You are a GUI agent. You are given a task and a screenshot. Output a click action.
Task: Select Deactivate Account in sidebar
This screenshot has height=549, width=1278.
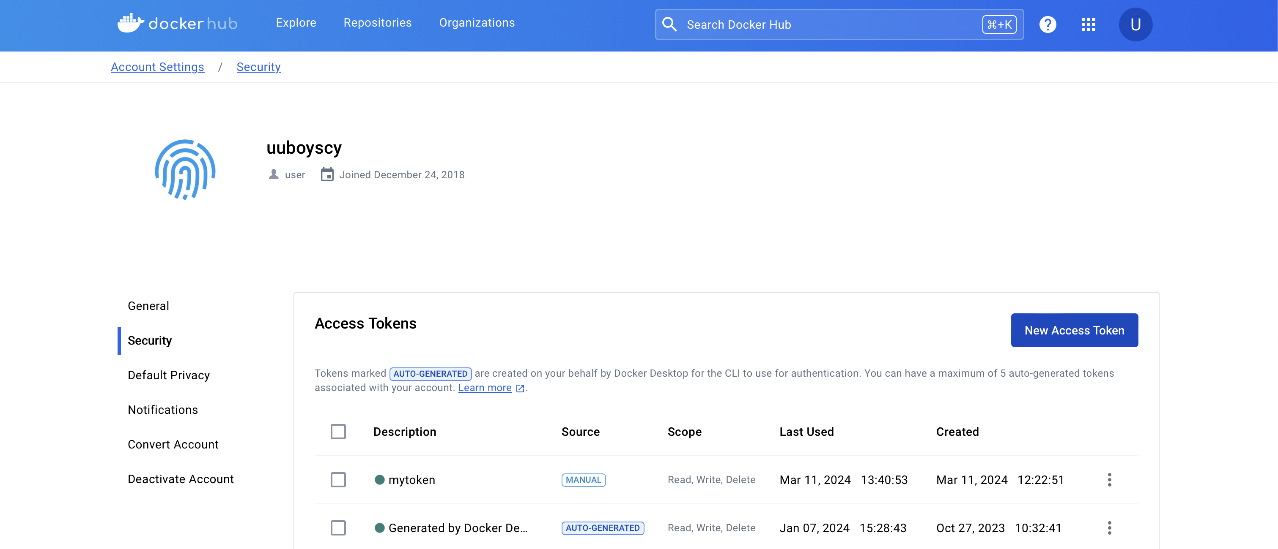click(181, 480)
